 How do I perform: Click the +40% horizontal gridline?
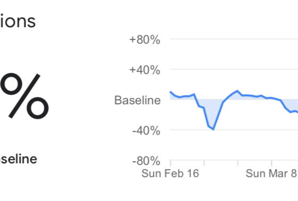tap(234, 69)
